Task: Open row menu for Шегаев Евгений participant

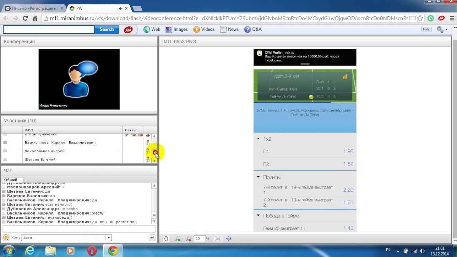Action: (x=5, y=159)
